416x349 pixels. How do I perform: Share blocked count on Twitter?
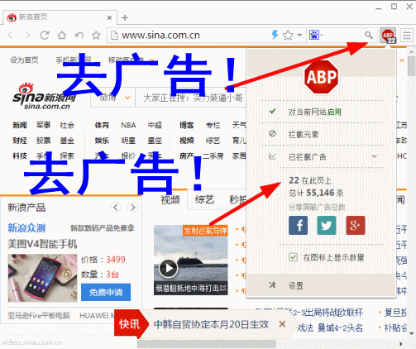tap(327, 226)
